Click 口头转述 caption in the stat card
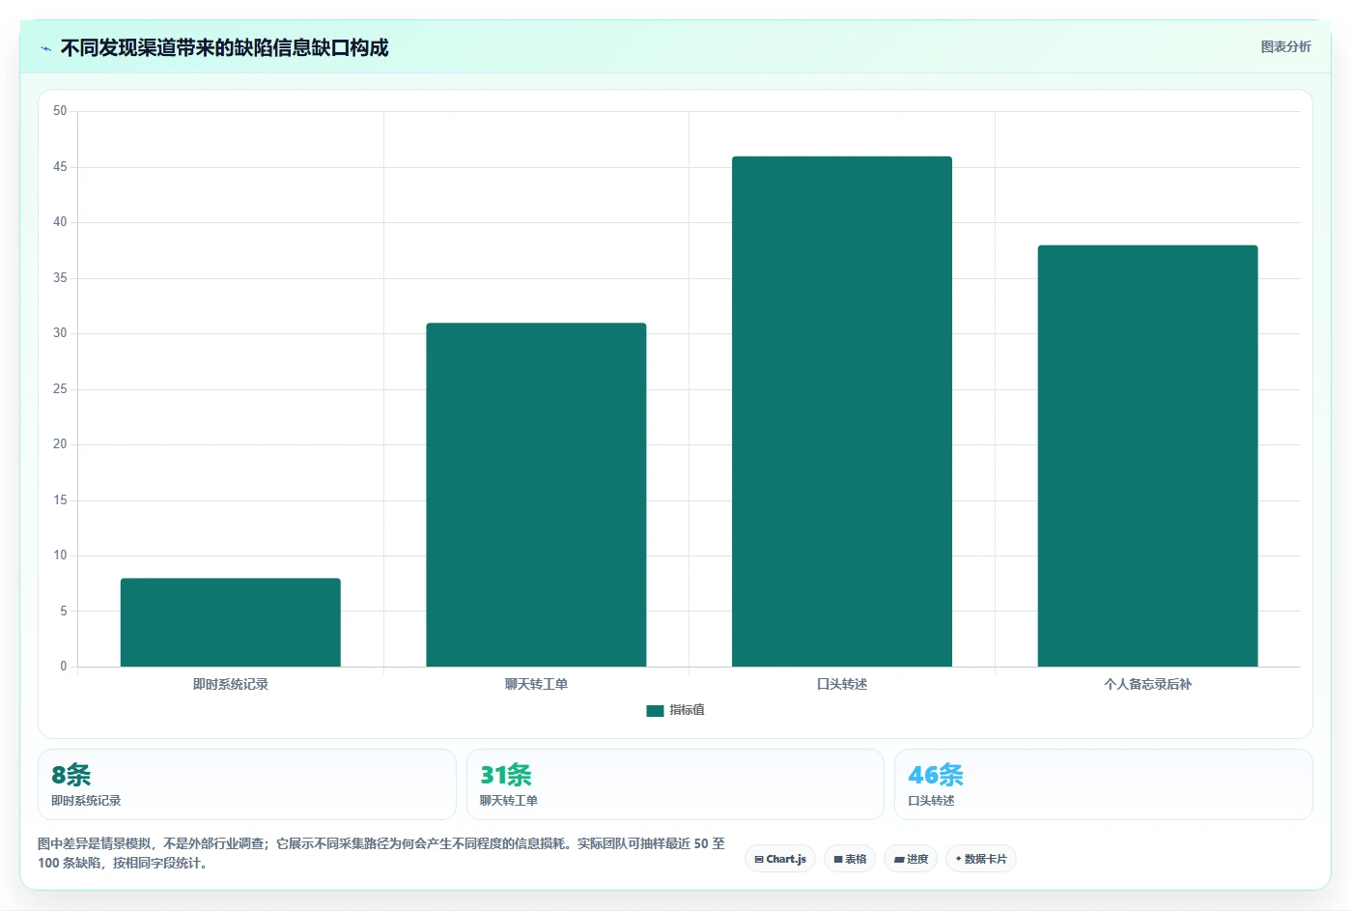The image size is (1351, 911). tap(931, 801)
